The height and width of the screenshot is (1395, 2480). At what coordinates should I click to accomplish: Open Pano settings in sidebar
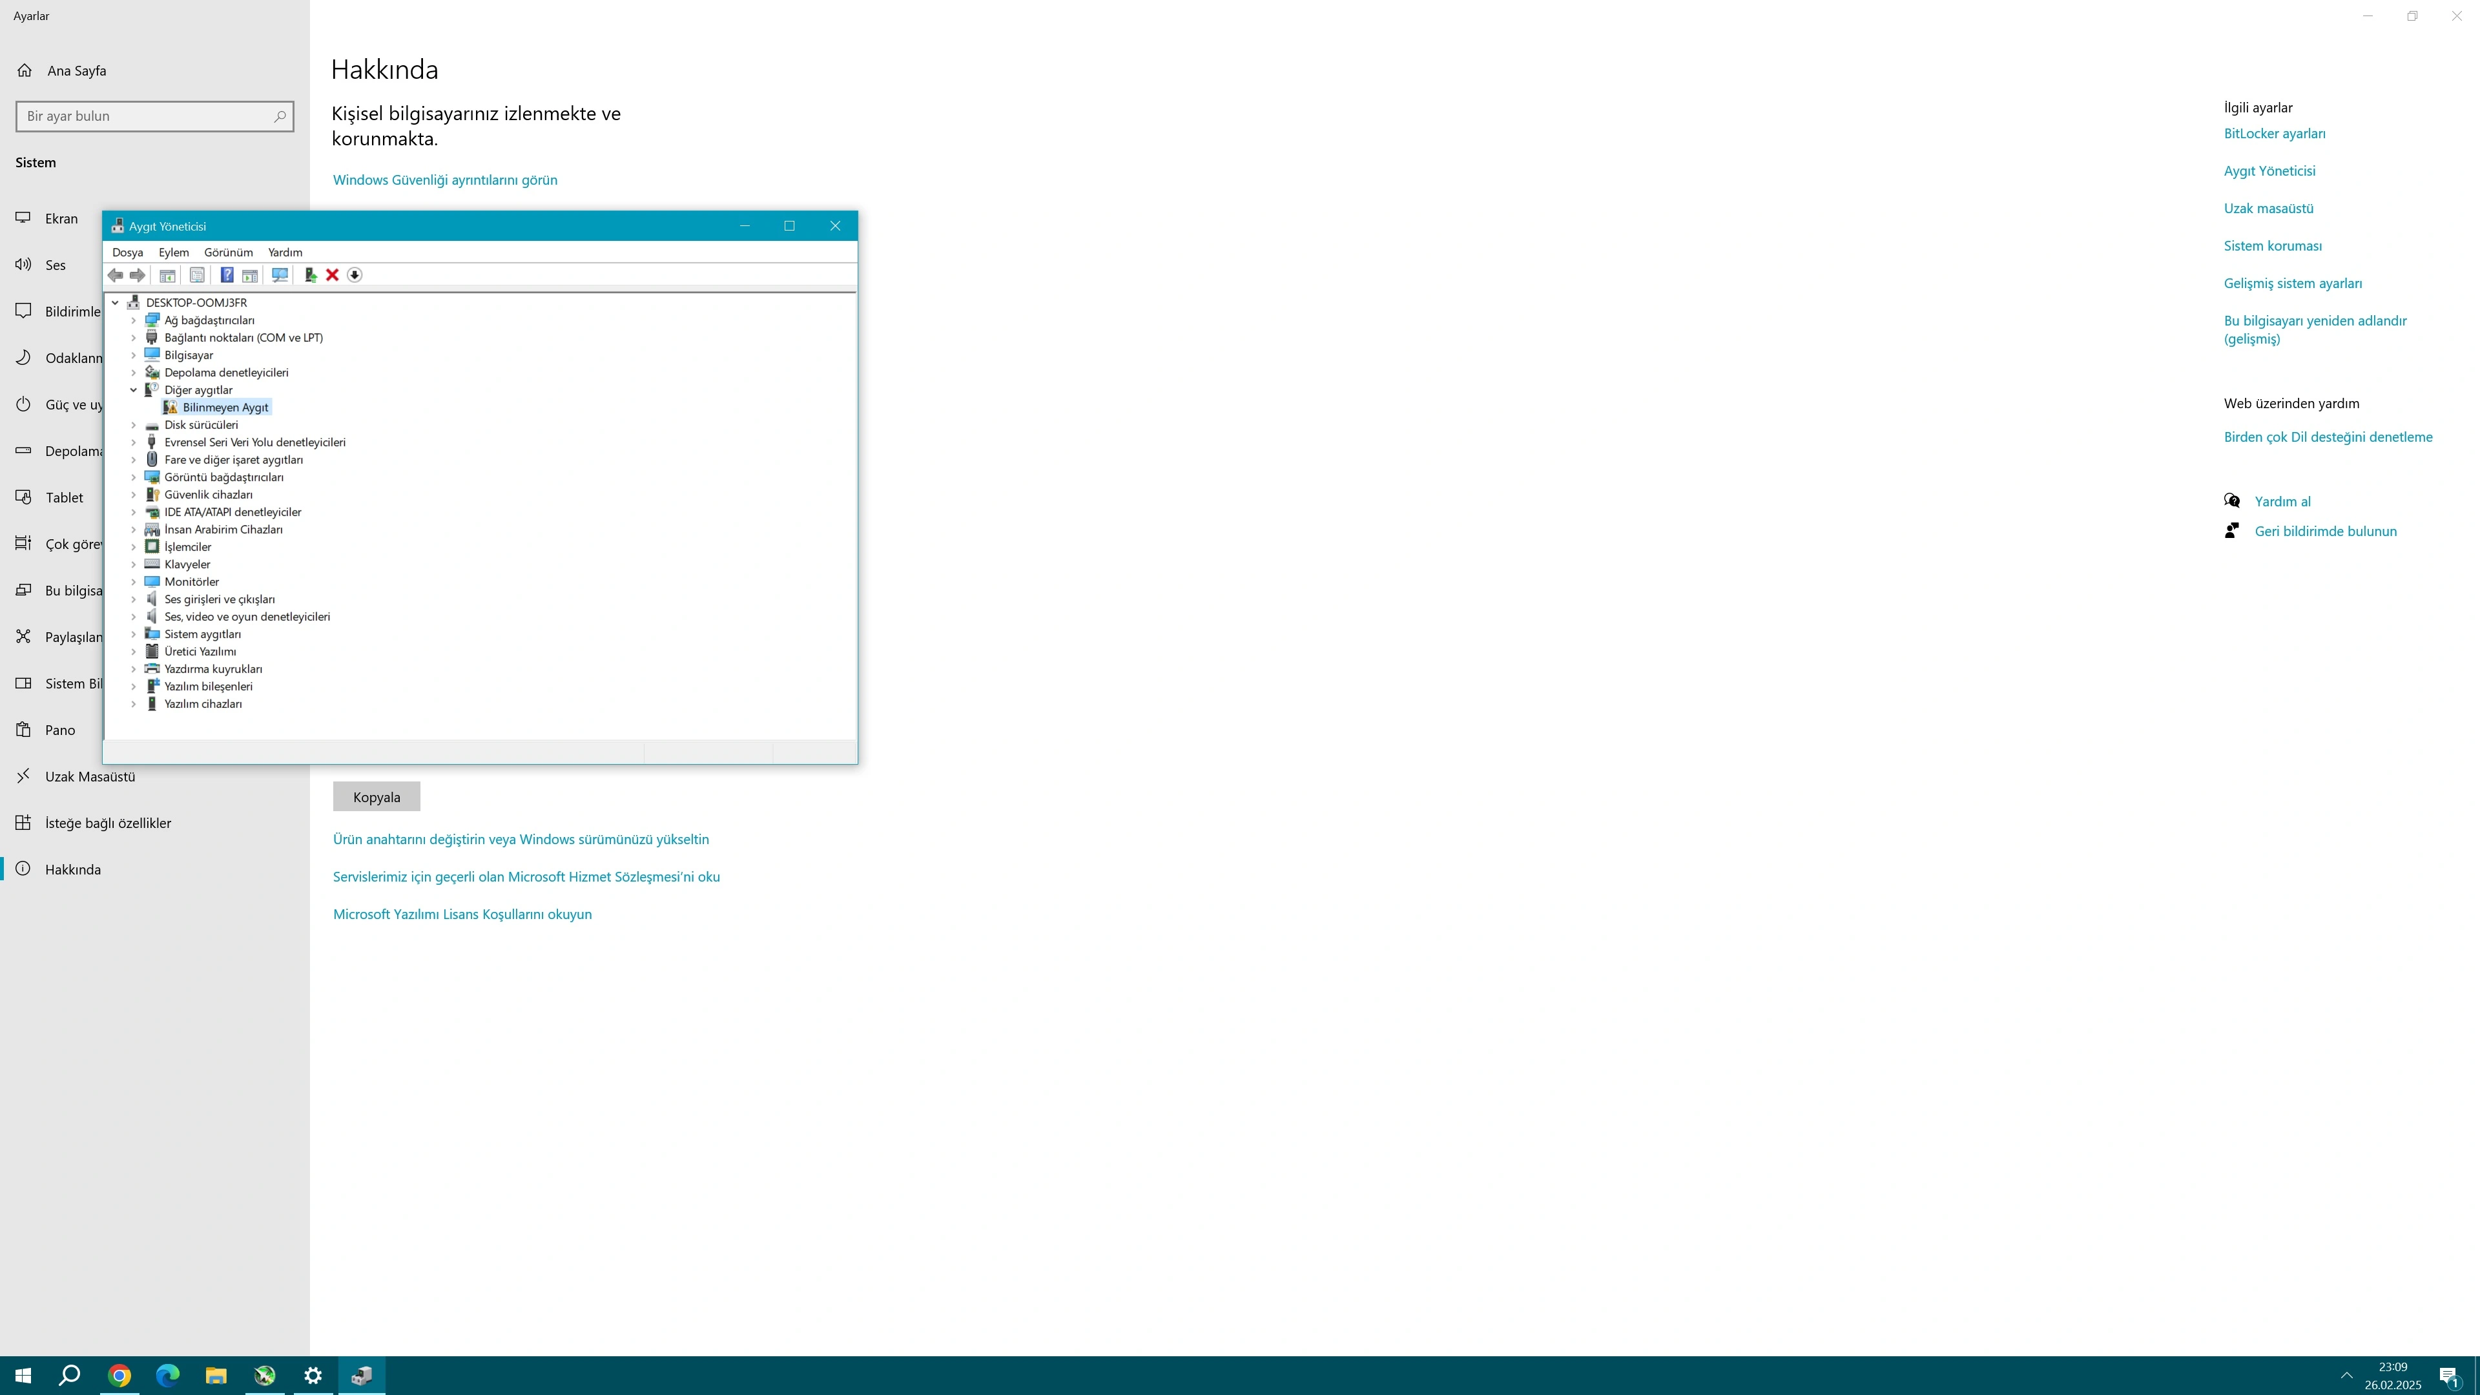[x=59, y=730]
